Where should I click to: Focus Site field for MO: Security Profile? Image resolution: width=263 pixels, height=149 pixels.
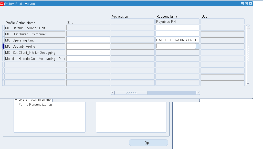(88, 46)
